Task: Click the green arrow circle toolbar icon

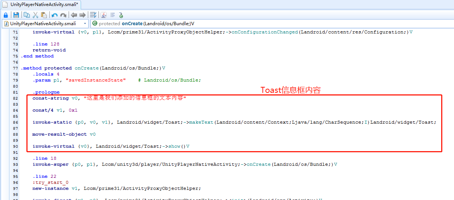Action: [x=121, y=15]
